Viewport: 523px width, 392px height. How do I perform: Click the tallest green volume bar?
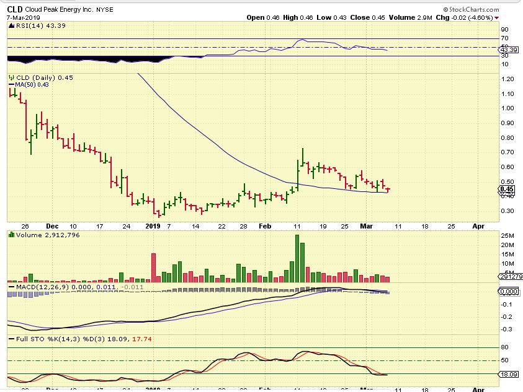tap(297, 258)
